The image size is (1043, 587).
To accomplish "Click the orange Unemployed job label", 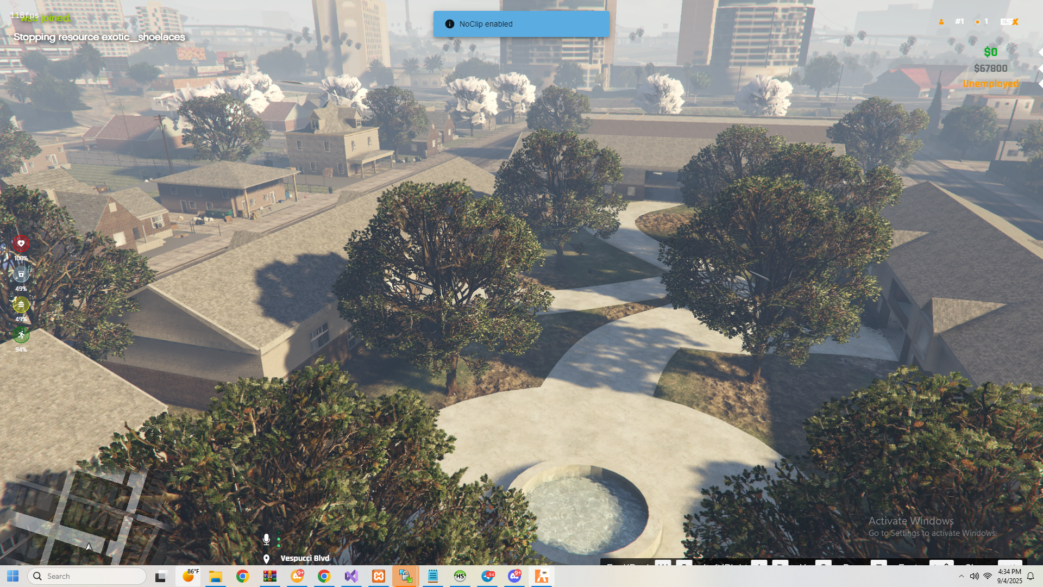I will coord(991,84).
